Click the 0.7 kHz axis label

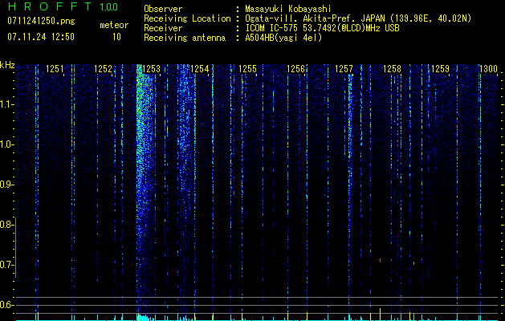[6, 265]
